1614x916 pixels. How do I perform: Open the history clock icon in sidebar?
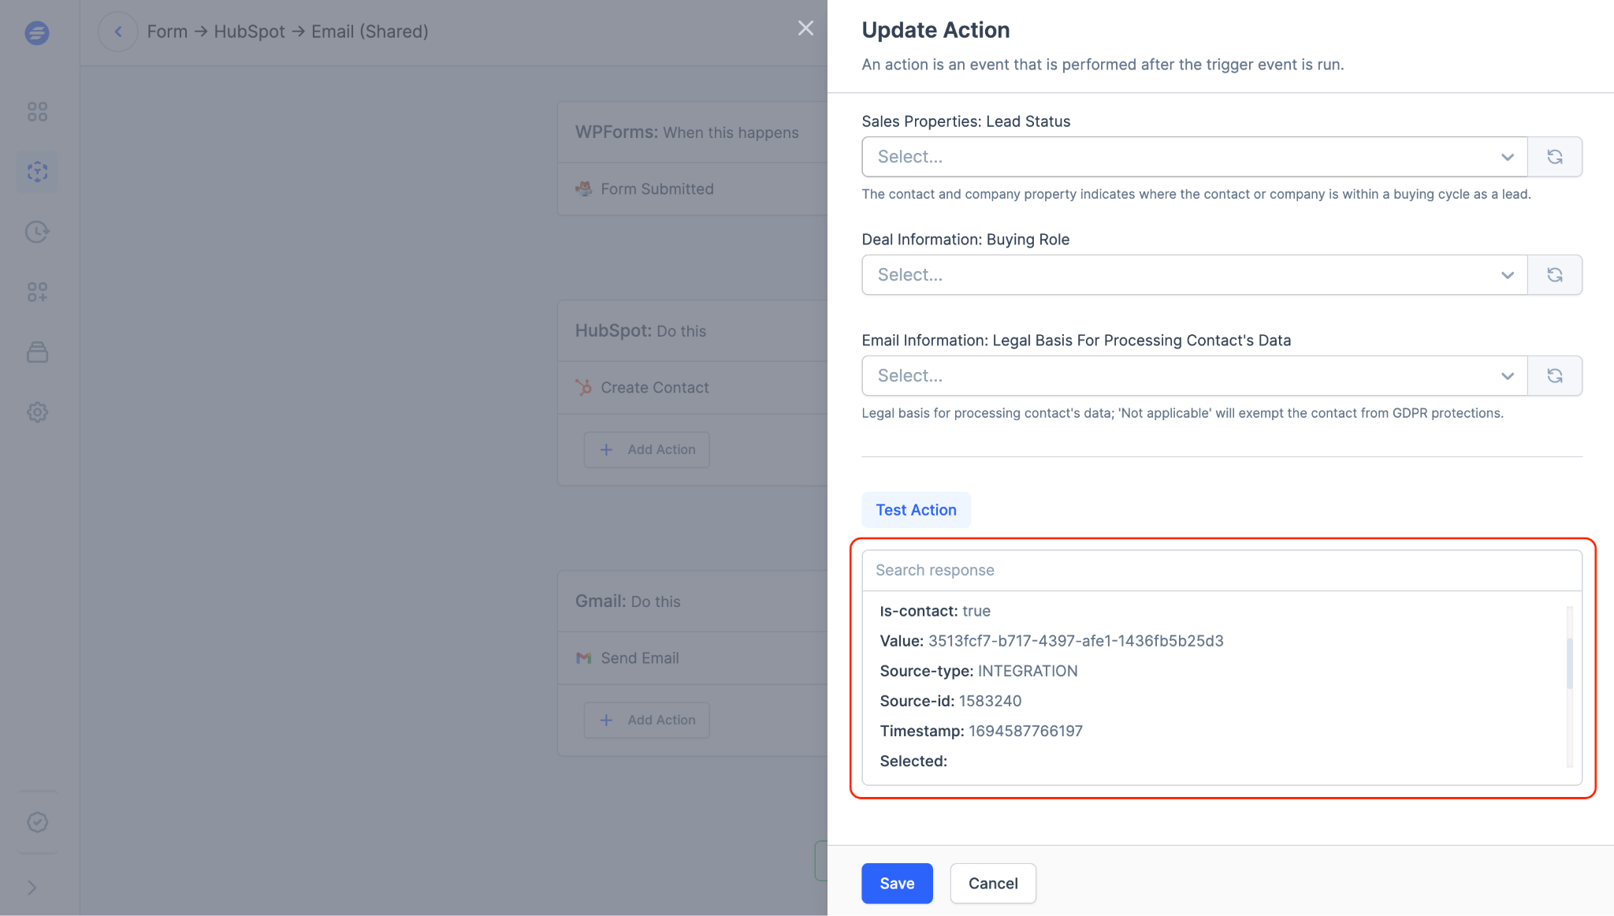pyautogui.click(x=37, y=232)
